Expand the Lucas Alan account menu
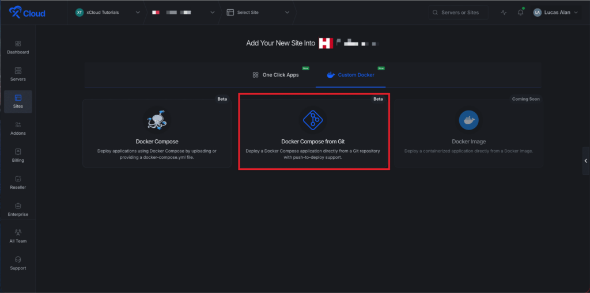 point(555,13)
